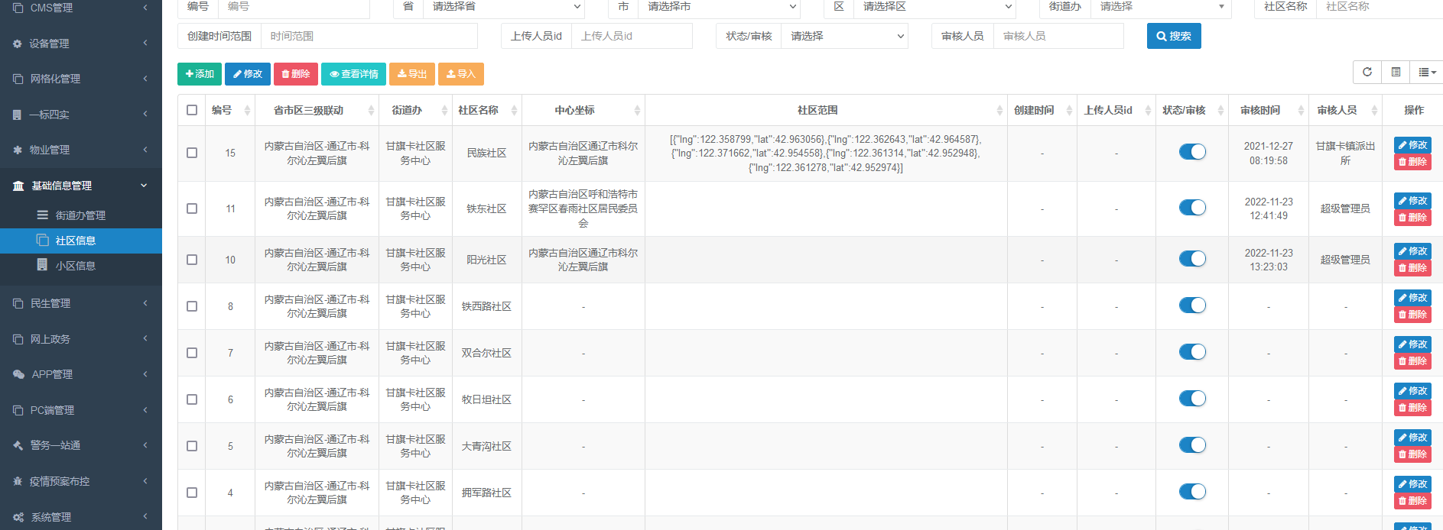The height and width of the screenshot is (530, 1443).
Task: Click the 系统管理 gears icon
Action: pyautogui.click(x=18, y=517)
